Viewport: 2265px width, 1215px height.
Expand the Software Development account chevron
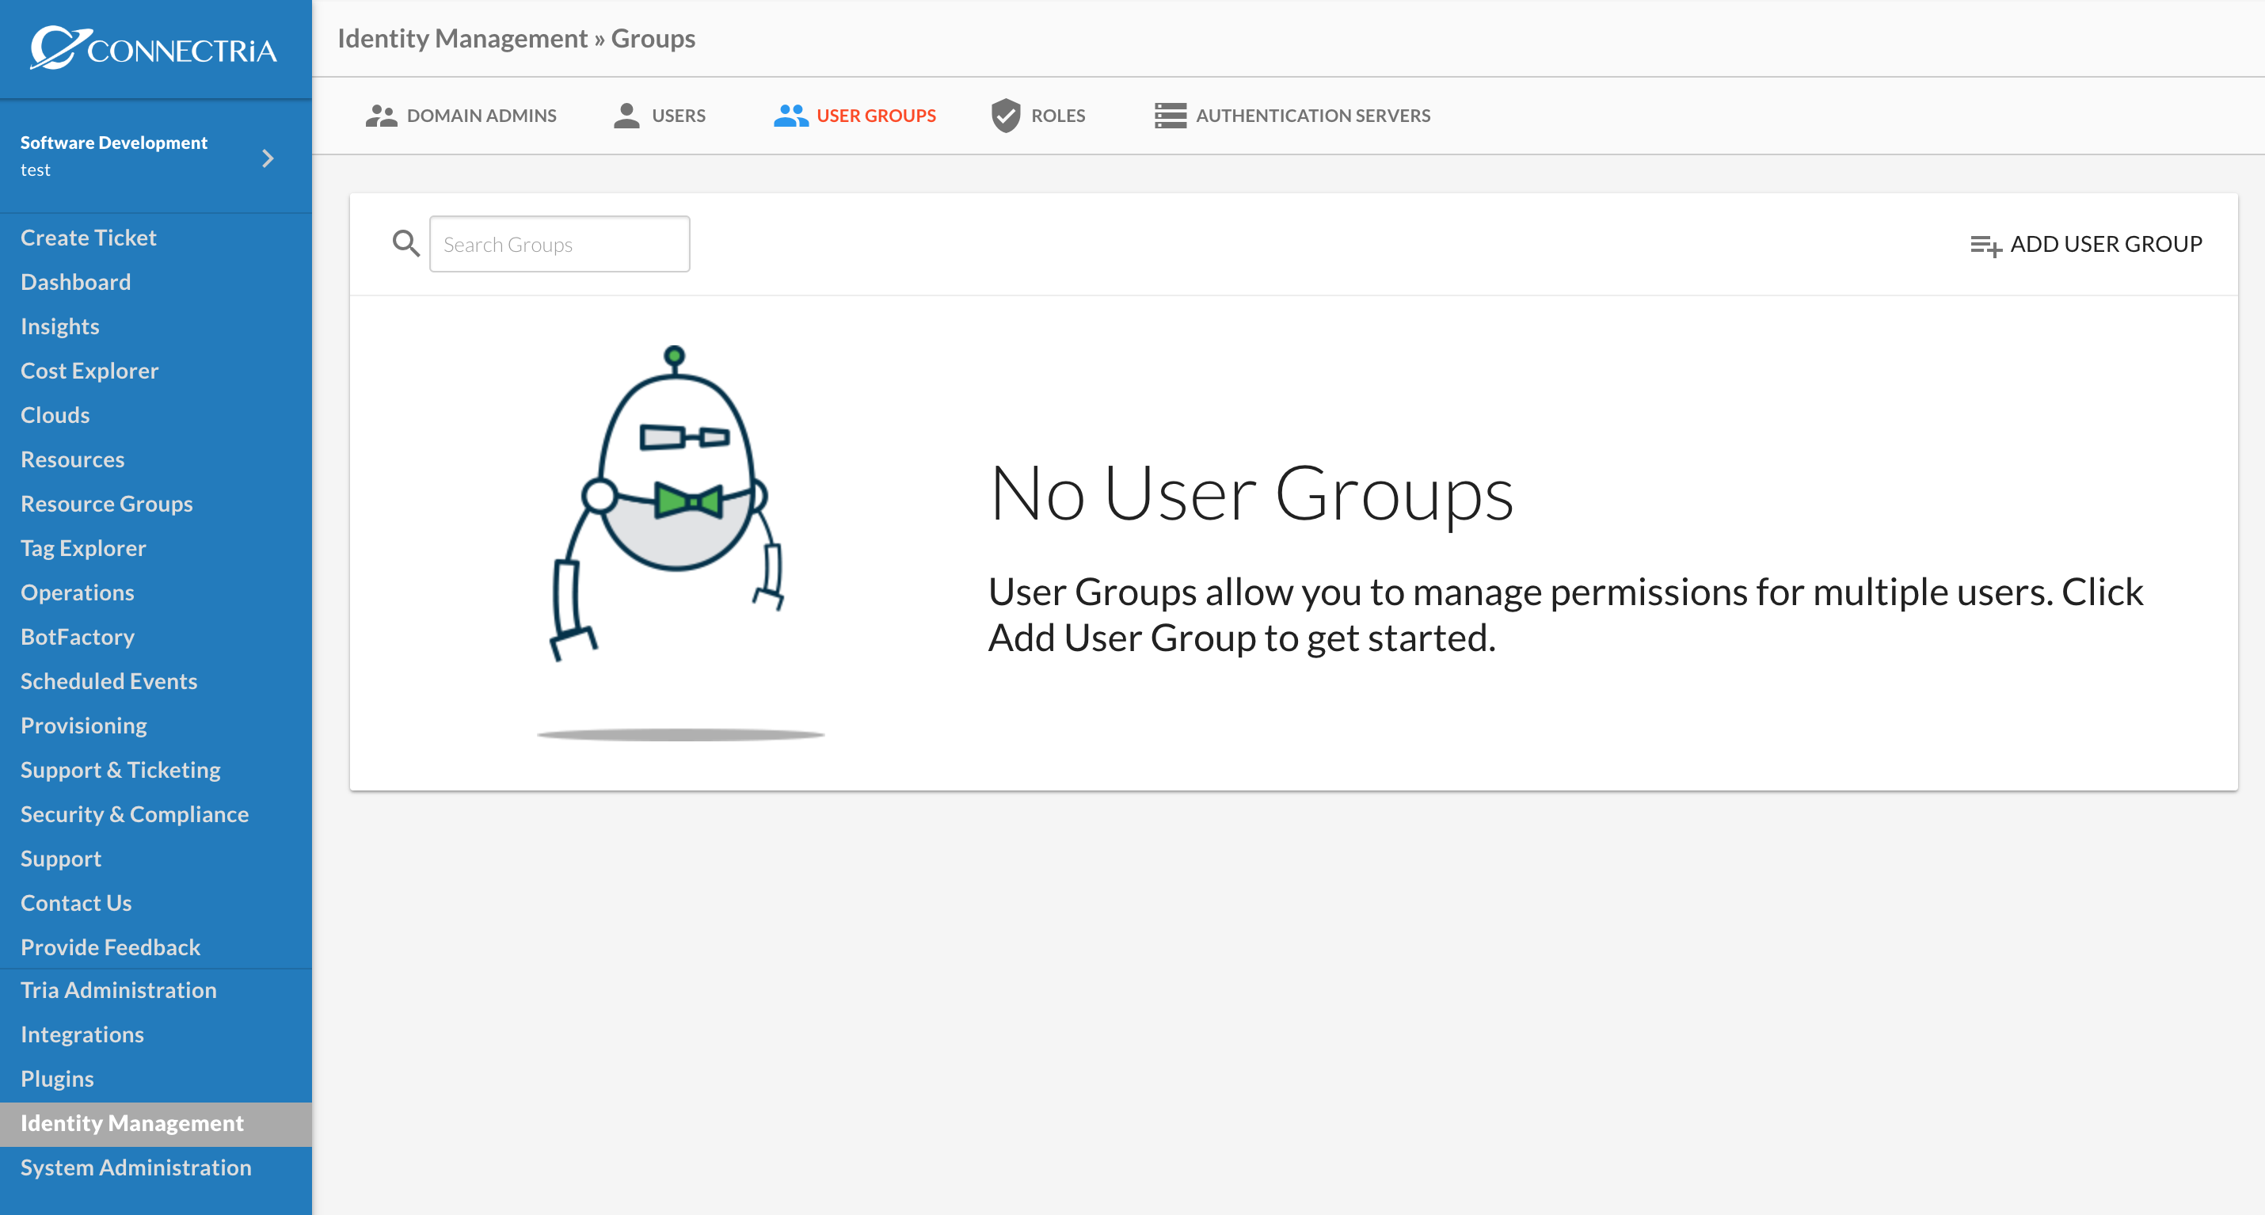click(x=268, y=158)
